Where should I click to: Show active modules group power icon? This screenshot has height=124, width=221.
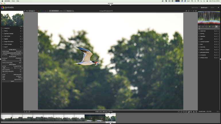coord(203,27)
